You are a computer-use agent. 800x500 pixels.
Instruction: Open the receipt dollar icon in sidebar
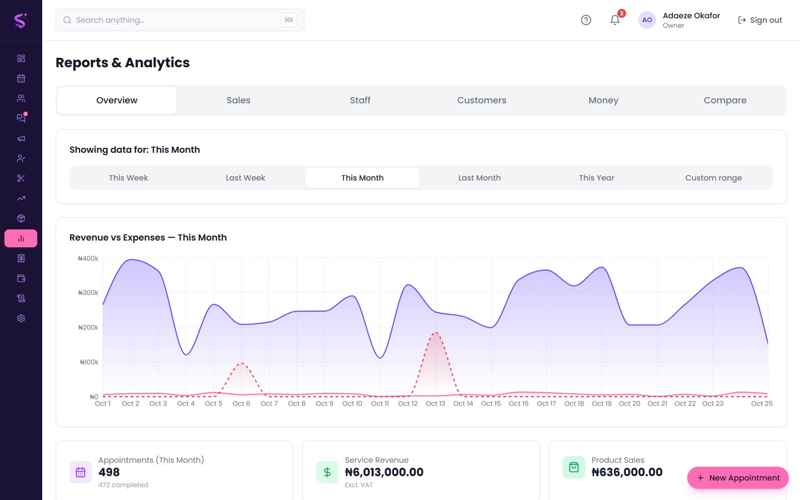pyautogui.click(x=21, y=258)
